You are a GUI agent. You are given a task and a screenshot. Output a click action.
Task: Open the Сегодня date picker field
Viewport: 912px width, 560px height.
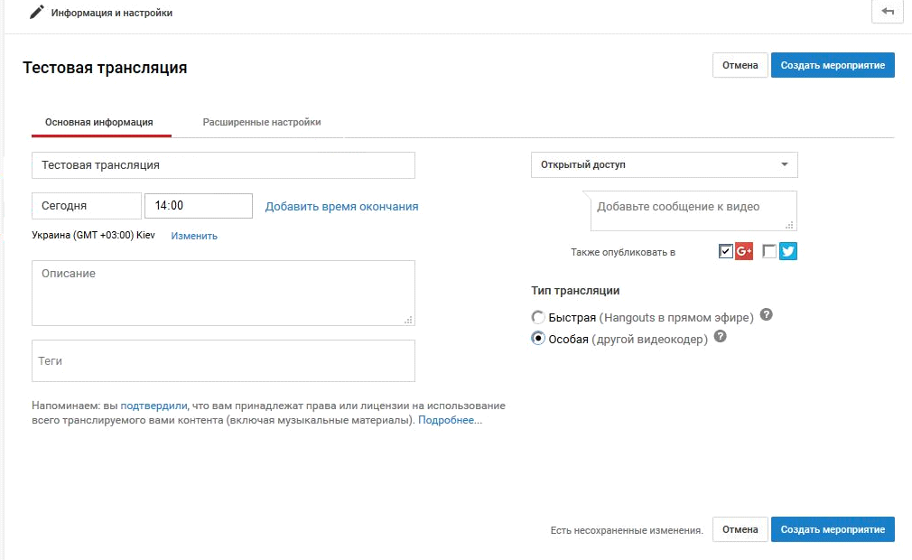(87, 206)
